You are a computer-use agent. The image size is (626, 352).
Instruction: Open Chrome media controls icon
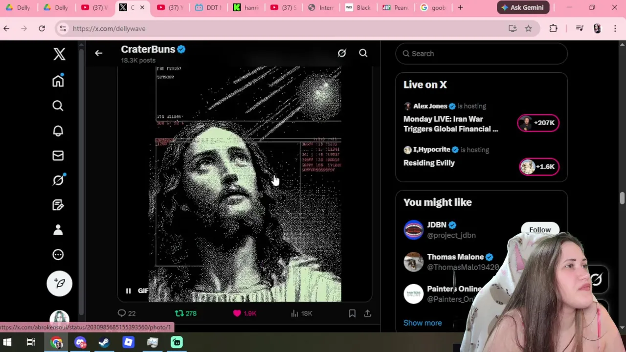580,28
